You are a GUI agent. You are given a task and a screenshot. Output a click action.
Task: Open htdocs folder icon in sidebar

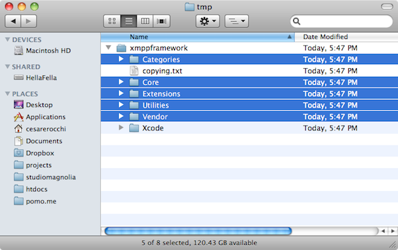pyautogui.click(x=19, y=188)
